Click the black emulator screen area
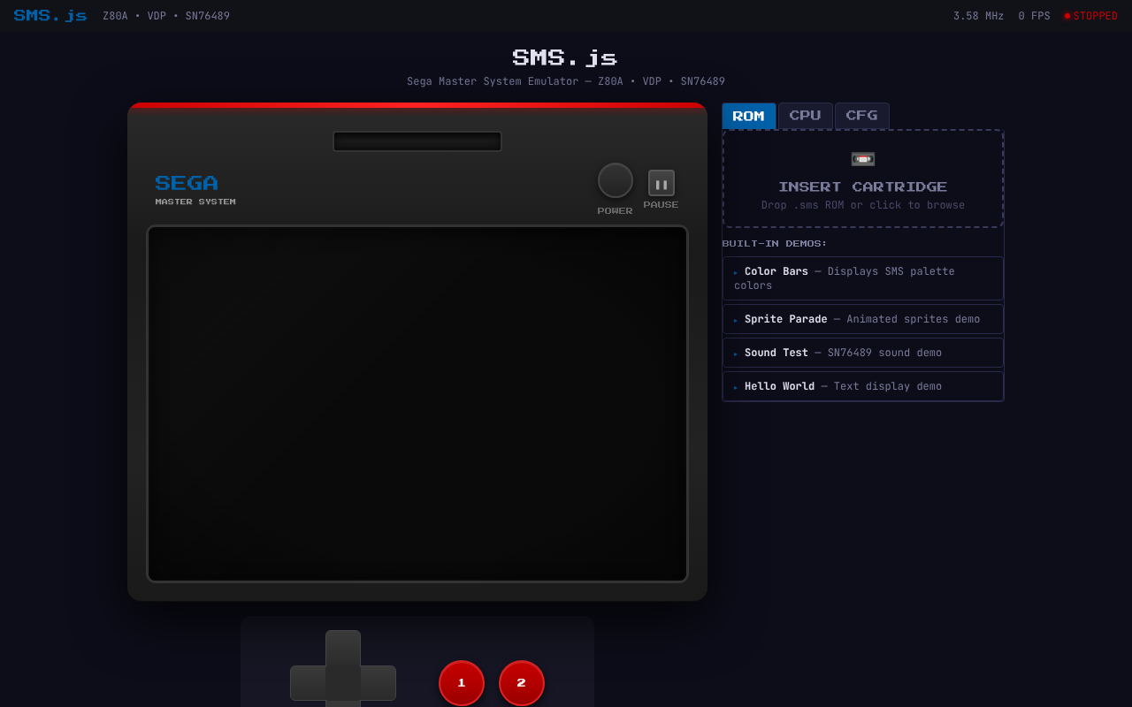 coord(417,403)
